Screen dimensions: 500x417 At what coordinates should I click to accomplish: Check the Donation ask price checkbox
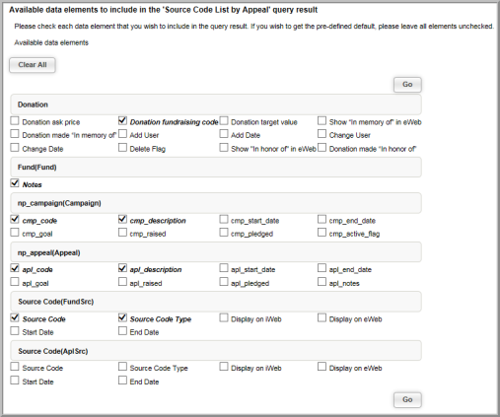click(x=15, y=121)
